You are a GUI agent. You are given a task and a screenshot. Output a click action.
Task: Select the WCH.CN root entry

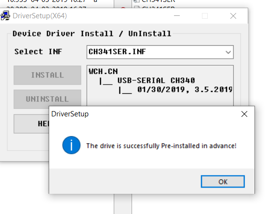[103, 72]
